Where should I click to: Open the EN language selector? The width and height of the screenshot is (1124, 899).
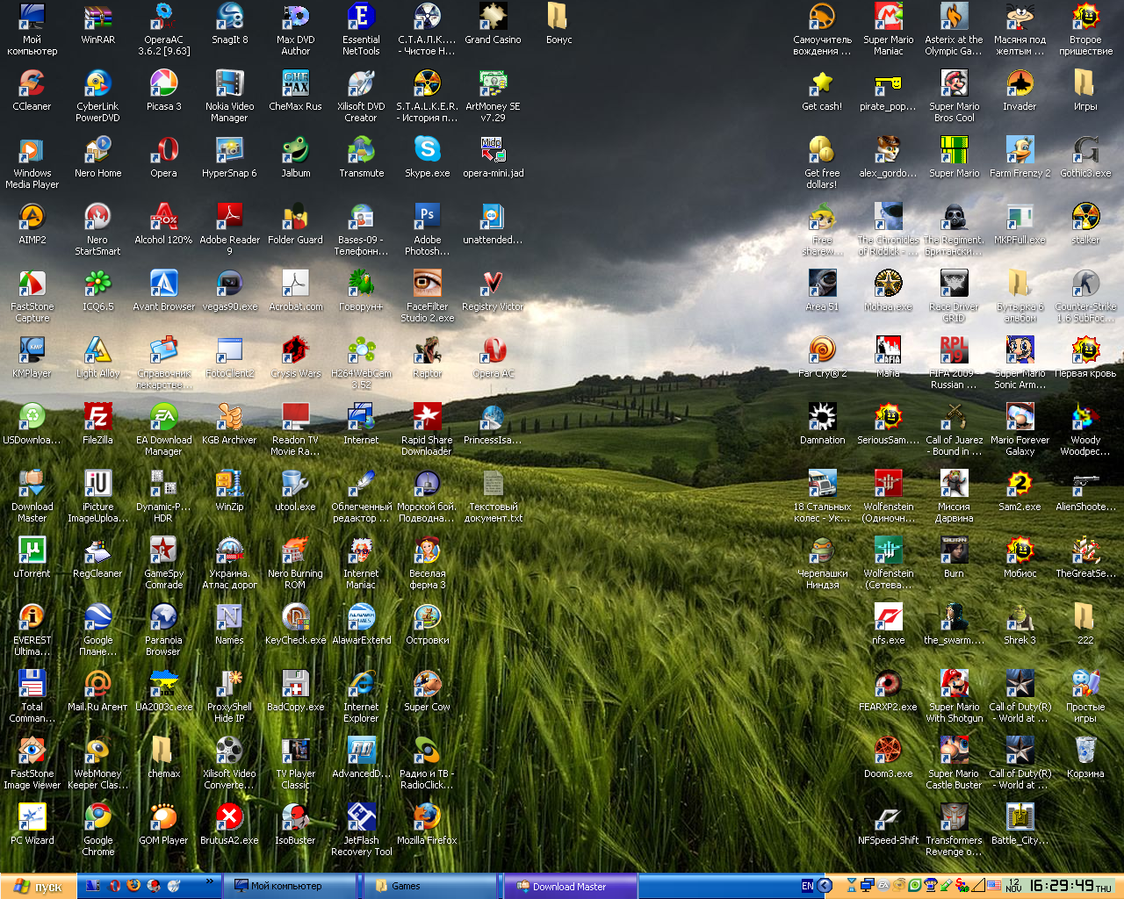point(807,886)
